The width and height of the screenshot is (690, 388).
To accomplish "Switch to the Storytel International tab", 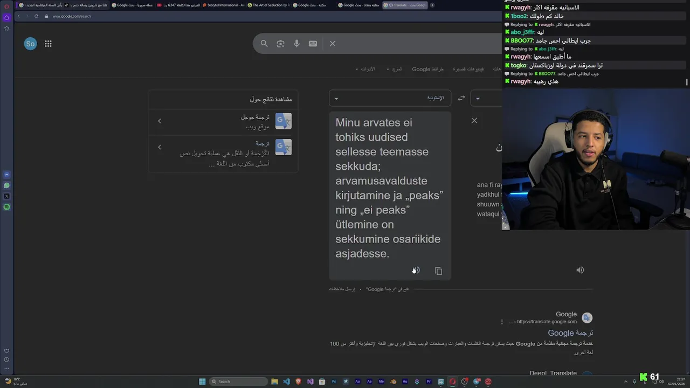I will click(x=223, y=5).
